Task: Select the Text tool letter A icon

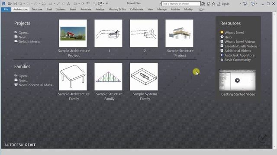Action: (68, 4)
